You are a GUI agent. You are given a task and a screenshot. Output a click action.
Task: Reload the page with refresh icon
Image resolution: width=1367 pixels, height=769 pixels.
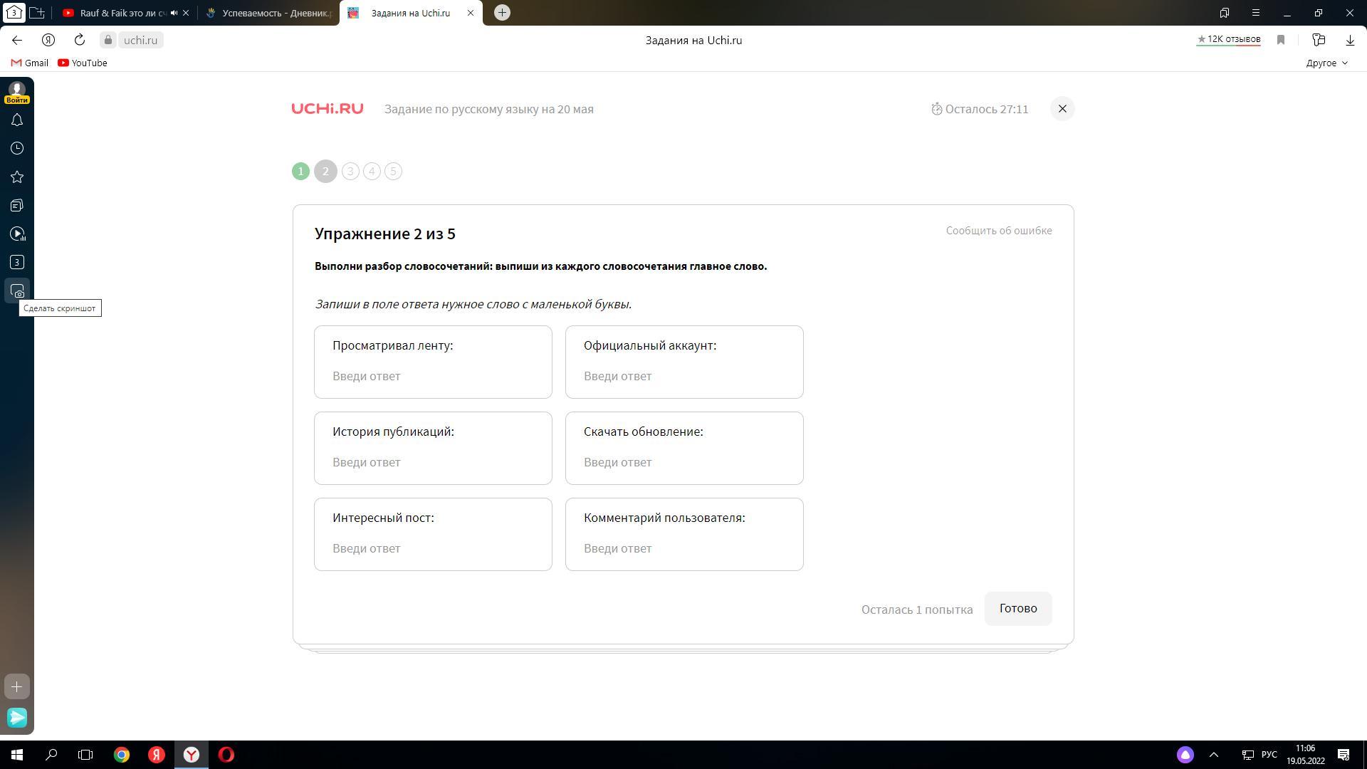pyautogui.click(x=80, y=40)
